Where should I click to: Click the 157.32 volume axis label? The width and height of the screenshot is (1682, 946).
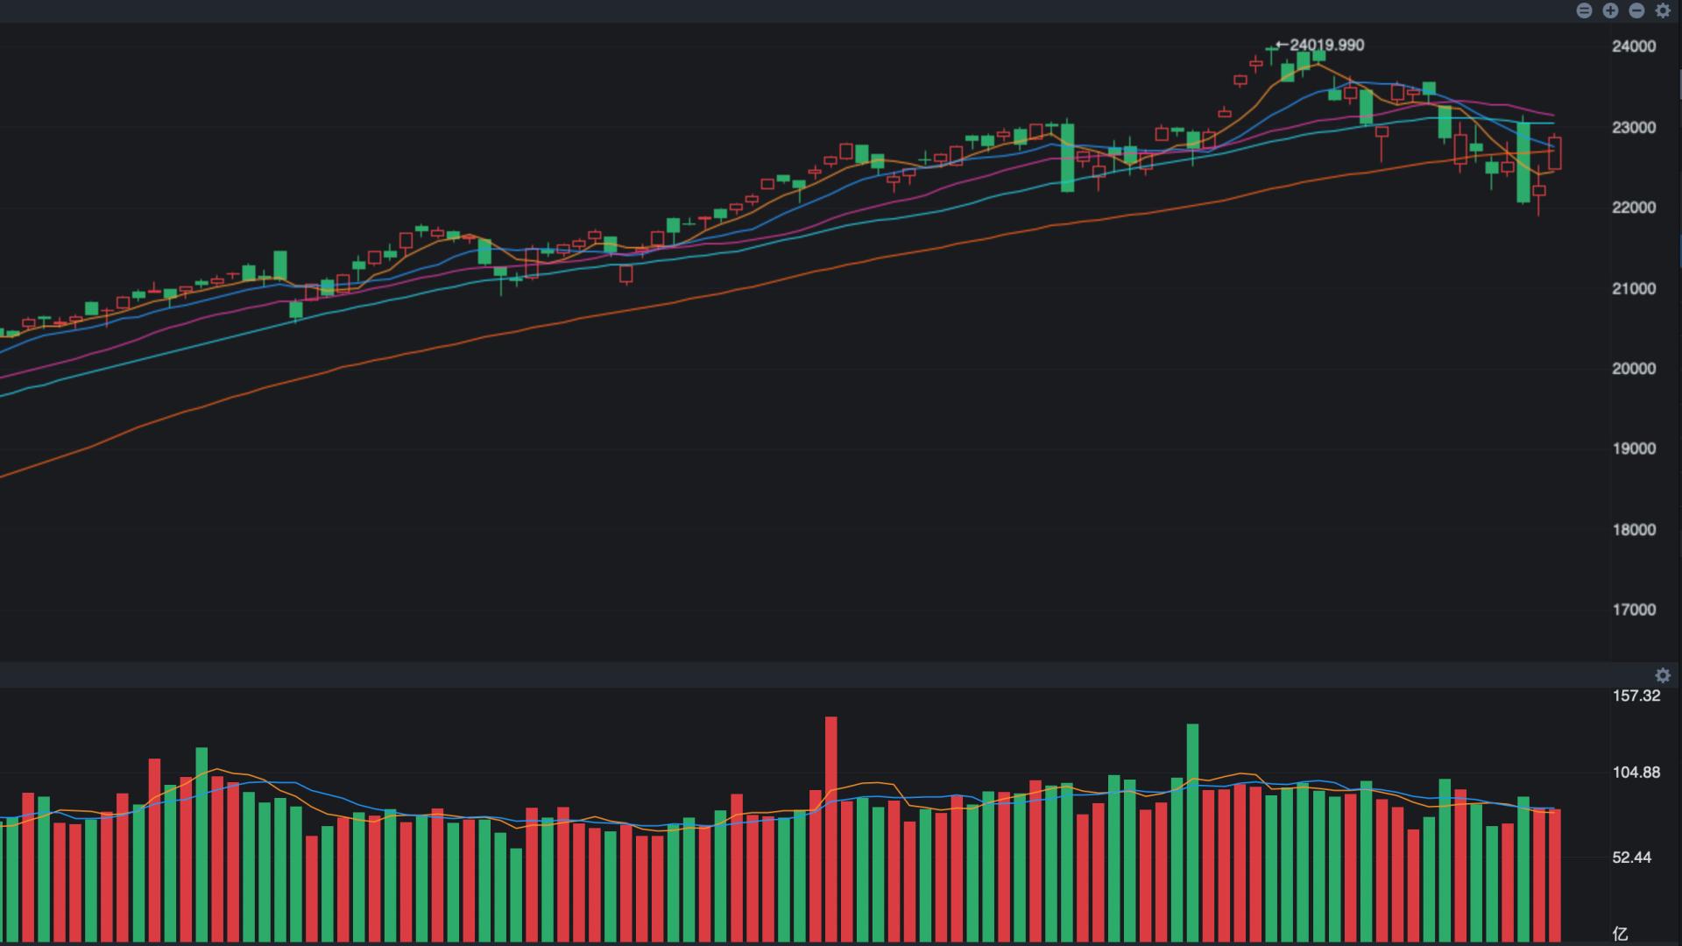pyautogui.click(x=1636, y=696)
